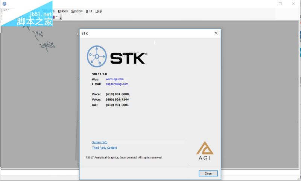Click the AGI logo in the dialog
Image resolution: width=301 pixels, height=181 pixels.
[205, 151]
